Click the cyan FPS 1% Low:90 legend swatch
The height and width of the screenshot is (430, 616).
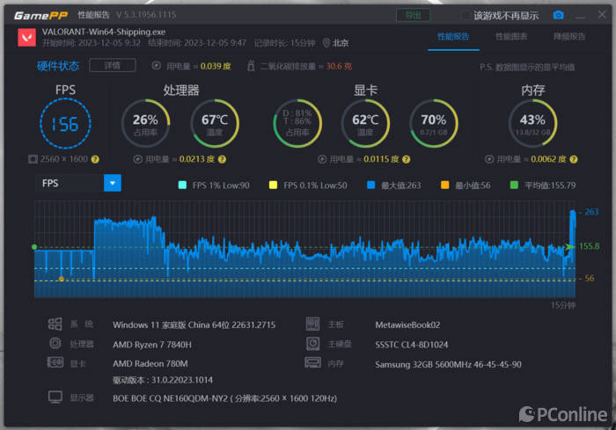(182, 185)
